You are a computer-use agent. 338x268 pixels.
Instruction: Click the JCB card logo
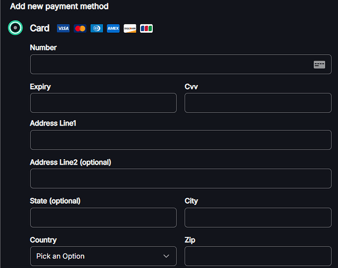coord(146,28)
